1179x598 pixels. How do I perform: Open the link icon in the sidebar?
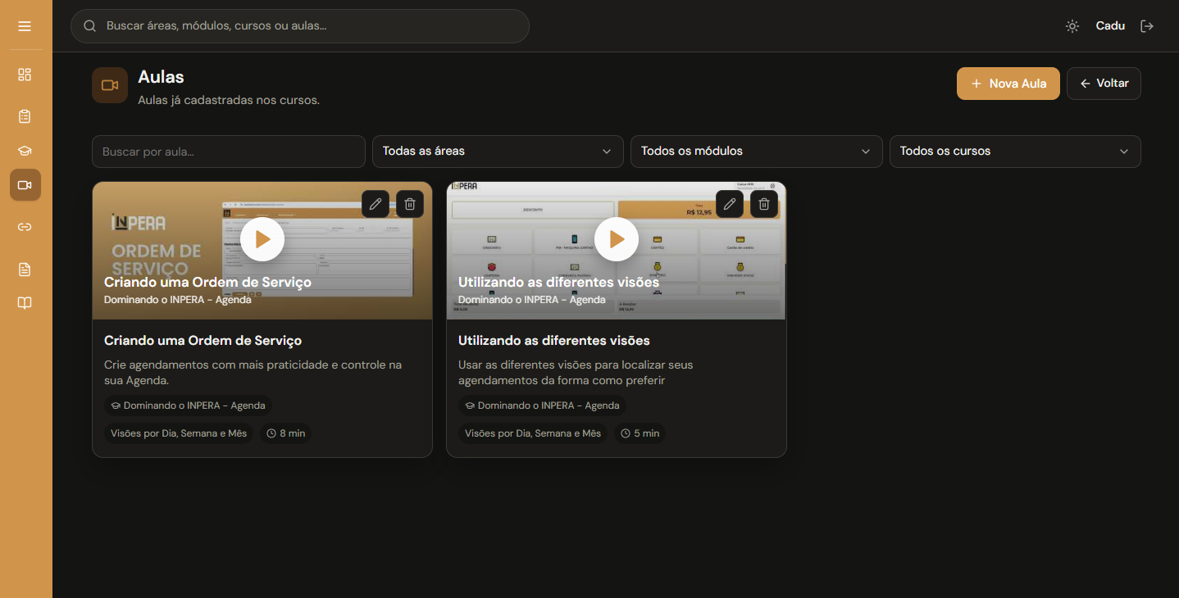(x=25, y=227)
